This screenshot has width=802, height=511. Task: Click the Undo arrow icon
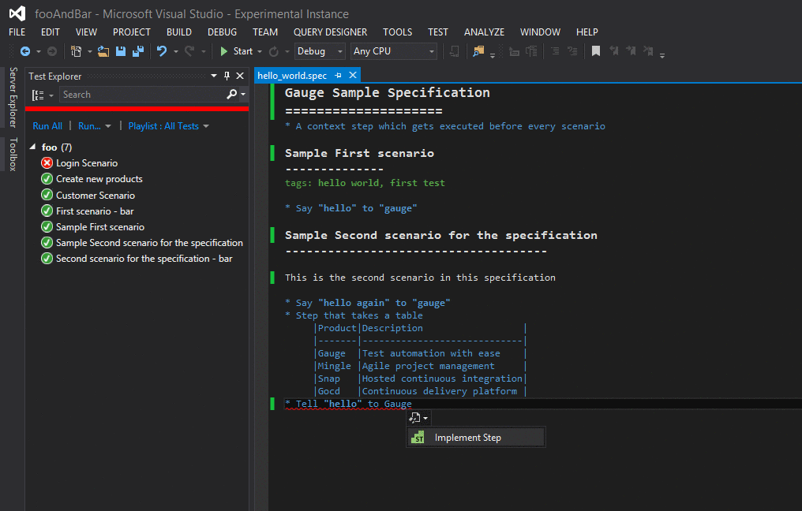(161, 51)
